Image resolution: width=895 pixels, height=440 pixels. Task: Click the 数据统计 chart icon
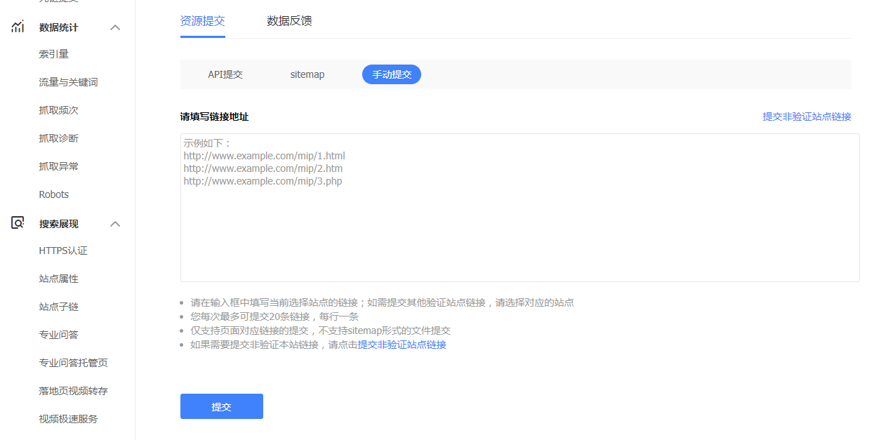(x=18, y=27)
